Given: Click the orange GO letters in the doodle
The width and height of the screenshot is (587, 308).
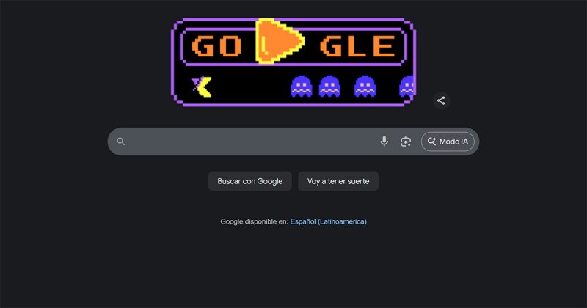Looking at the screenshot, I should point(216,46).
